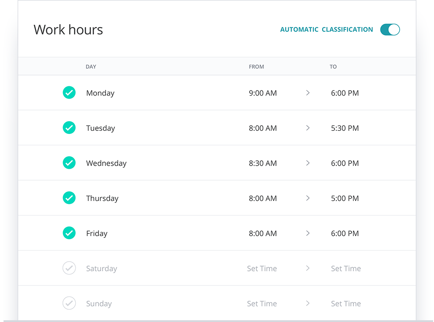
Task: Uncheck the Tuesday work day checkmark
Action: tap(69, 128)
